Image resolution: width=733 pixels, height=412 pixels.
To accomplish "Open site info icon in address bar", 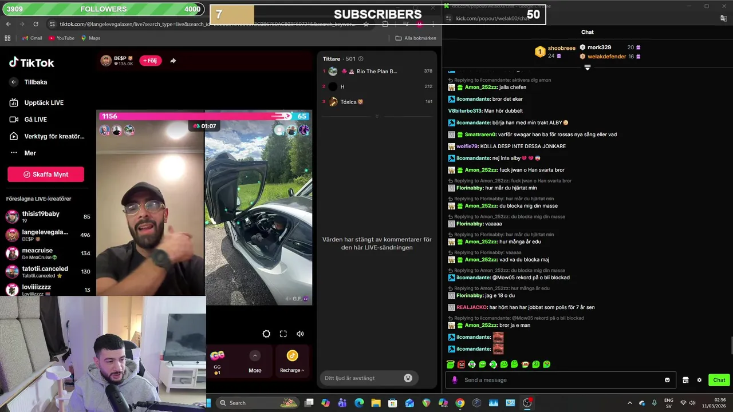I will point(52,24).
